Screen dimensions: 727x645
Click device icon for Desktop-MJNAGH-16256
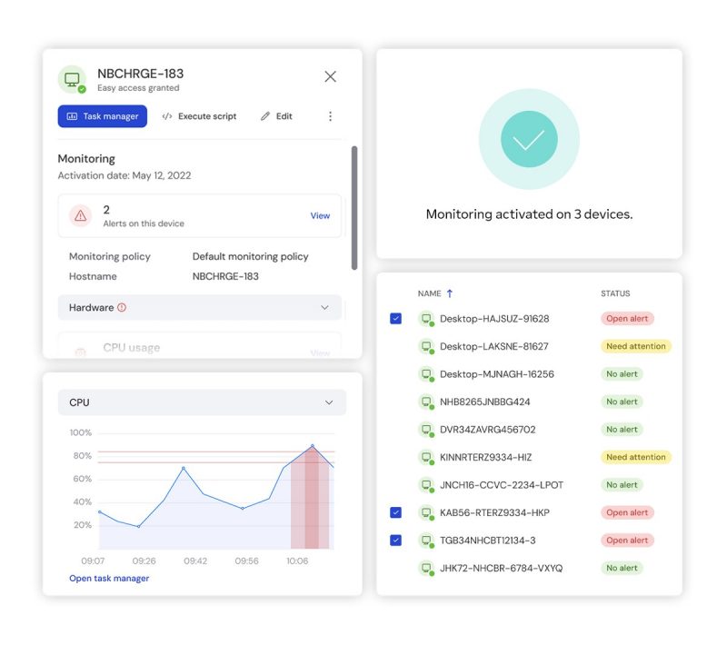(426, 374)
